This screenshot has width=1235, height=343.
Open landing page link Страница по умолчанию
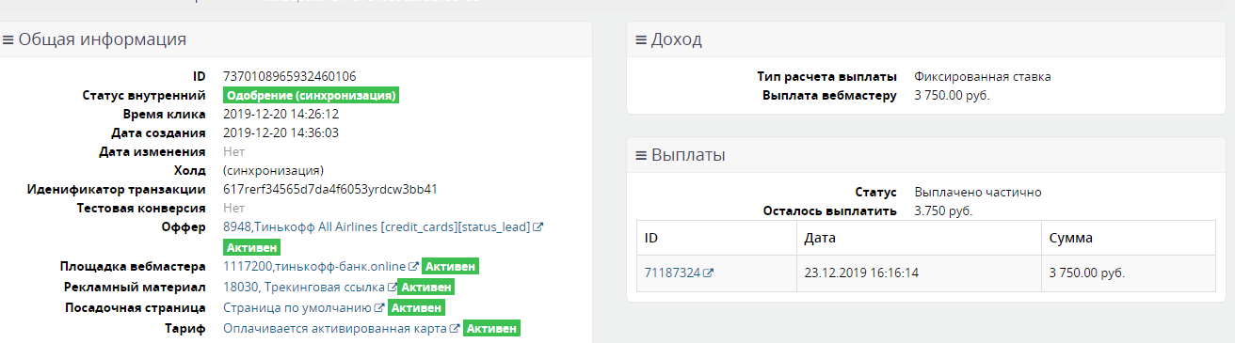(x=297, y=308)
